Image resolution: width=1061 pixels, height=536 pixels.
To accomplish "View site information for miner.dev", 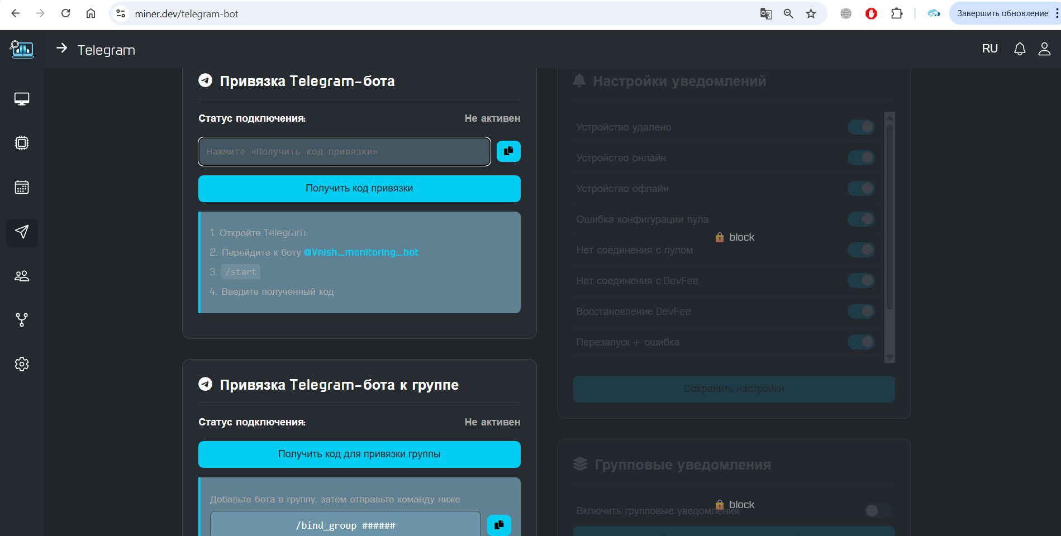I will pyautogui.click(x=121, y=13).
